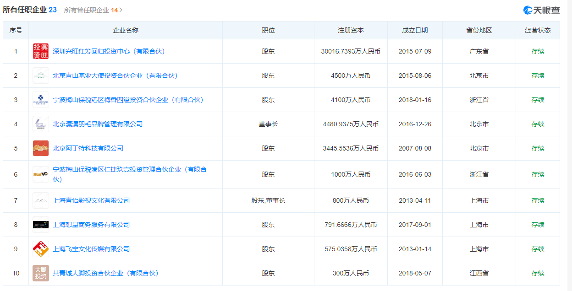Click 存续 status for 共青城大脚投资 row
This screenshot has width=572, height=291.
pos(538,273)
